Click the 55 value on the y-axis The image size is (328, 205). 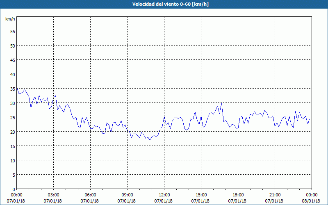click(x=13, y=32)
